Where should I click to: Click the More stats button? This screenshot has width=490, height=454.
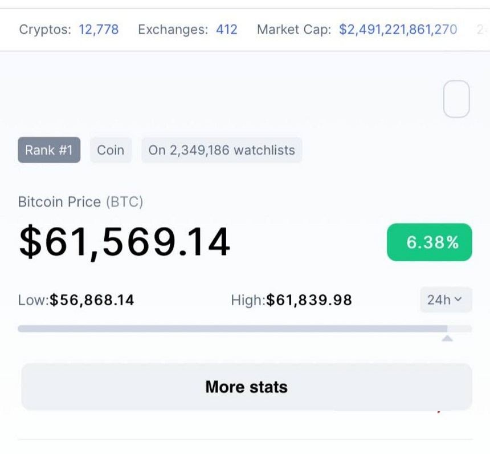tap(246, 387)
